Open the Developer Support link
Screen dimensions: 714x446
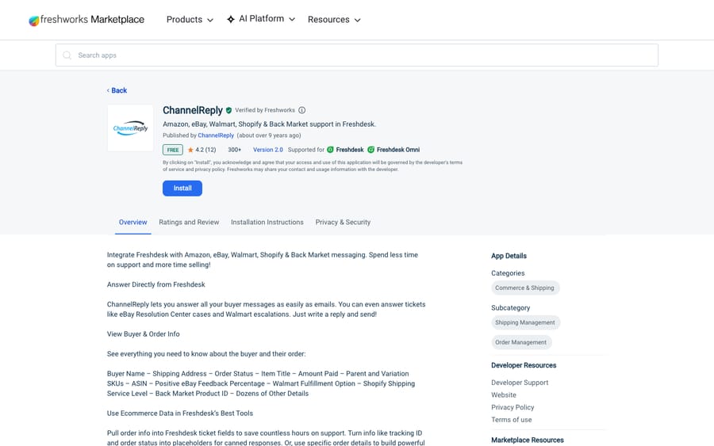[520, 383]
